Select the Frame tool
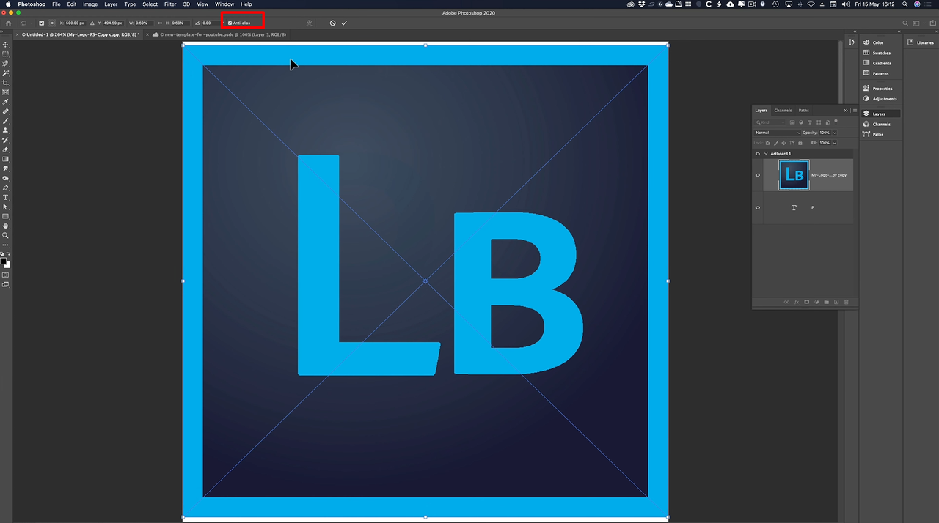 pyautogui.click(x=6, y=92)
